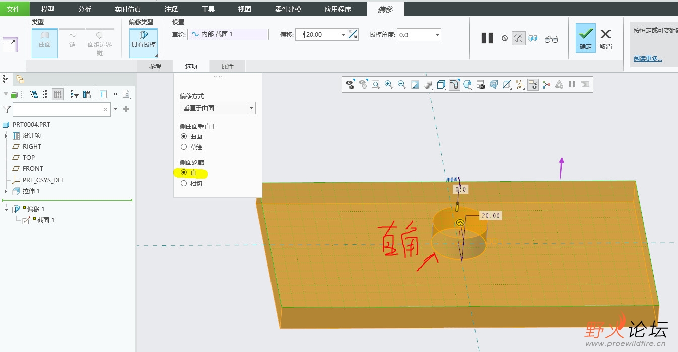Click the glasses verify-preview icon
The width and height of the screenshot is (678, 352).
[551, 38]
